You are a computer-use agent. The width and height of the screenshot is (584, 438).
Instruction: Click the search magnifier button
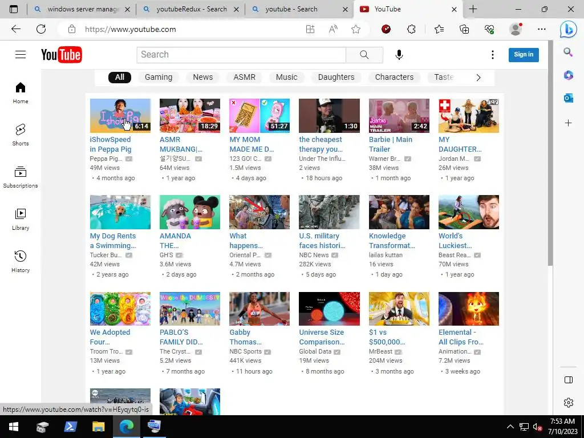pos(364,55)
